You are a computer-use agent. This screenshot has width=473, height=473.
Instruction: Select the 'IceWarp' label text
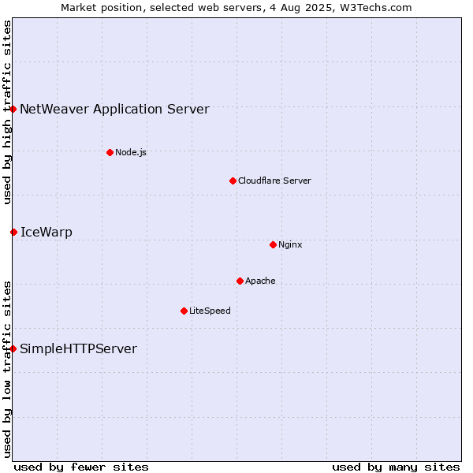[x=47, y=233]
